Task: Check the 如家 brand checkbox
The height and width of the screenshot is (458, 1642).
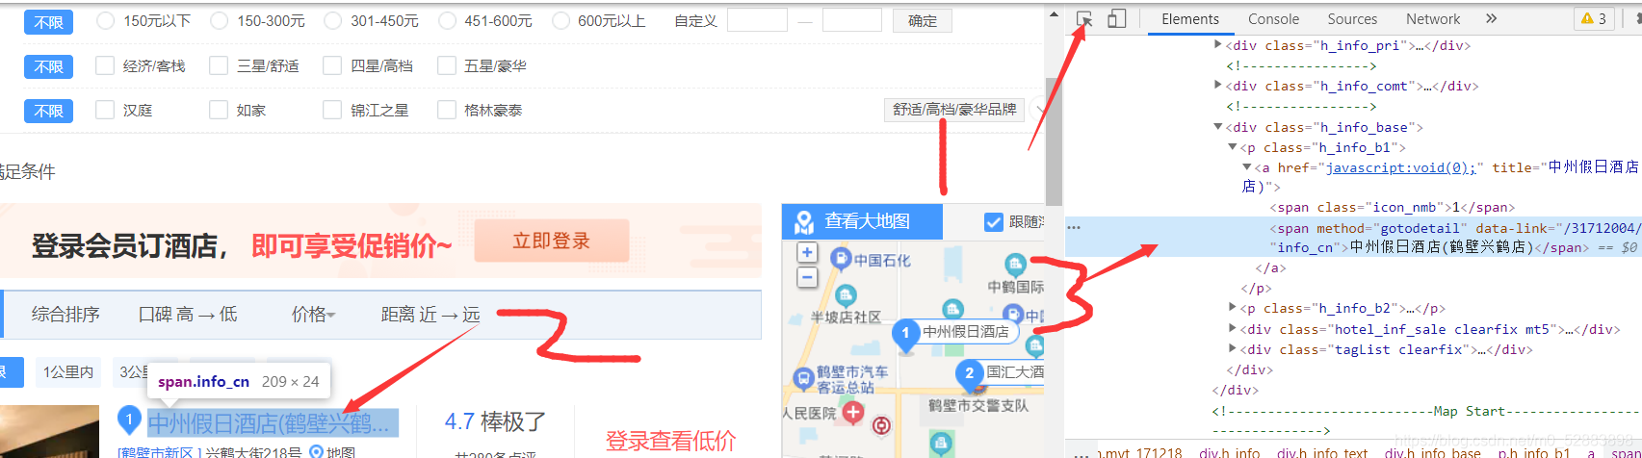Action: click(219, 110)
